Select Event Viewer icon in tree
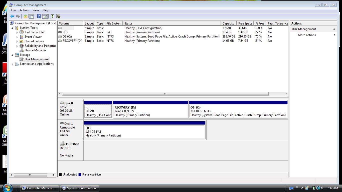342x192 pixels. (22, 37)
